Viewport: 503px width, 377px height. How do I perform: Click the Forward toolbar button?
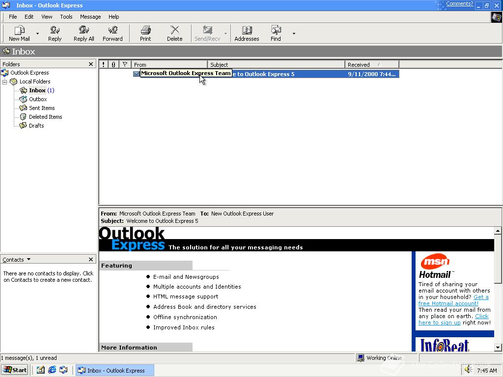112,33
